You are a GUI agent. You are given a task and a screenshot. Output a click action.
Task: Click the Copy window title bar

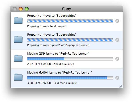[66, 9]
